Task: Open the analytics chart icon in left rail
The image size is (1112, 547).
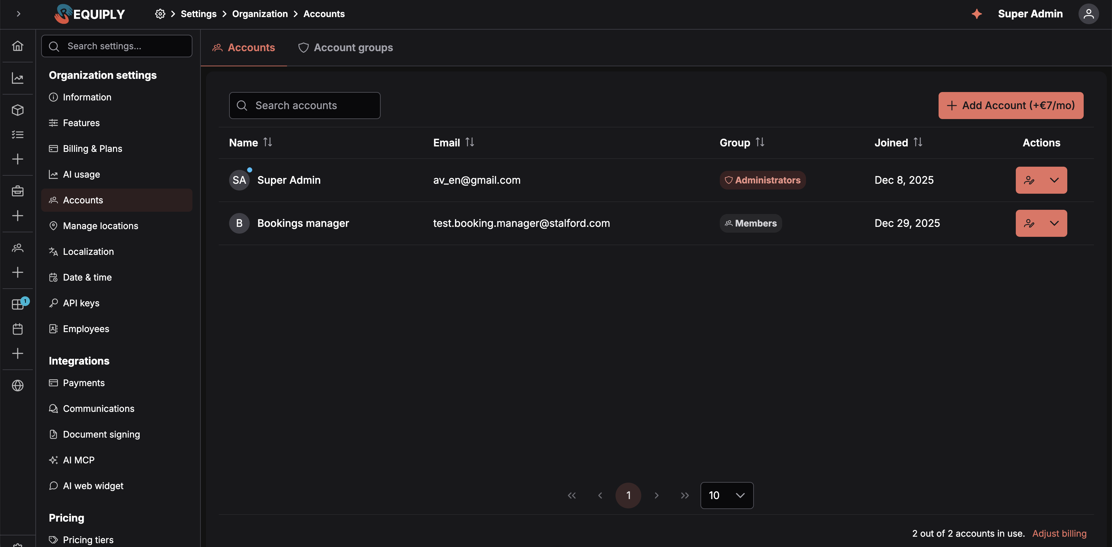Action: [18, 78]
